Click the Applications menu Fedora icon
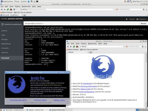Screen dimensions: 148x111 [x=2, y=1]
